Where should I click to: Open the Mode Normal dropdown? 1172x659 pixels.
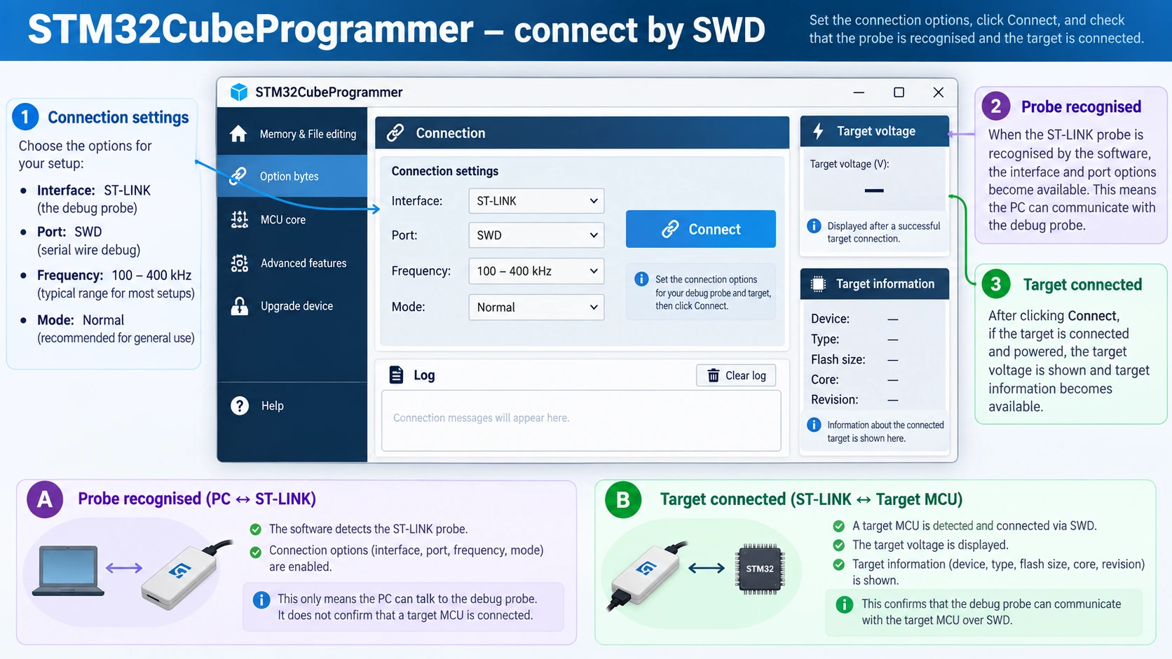click(536, 307)
